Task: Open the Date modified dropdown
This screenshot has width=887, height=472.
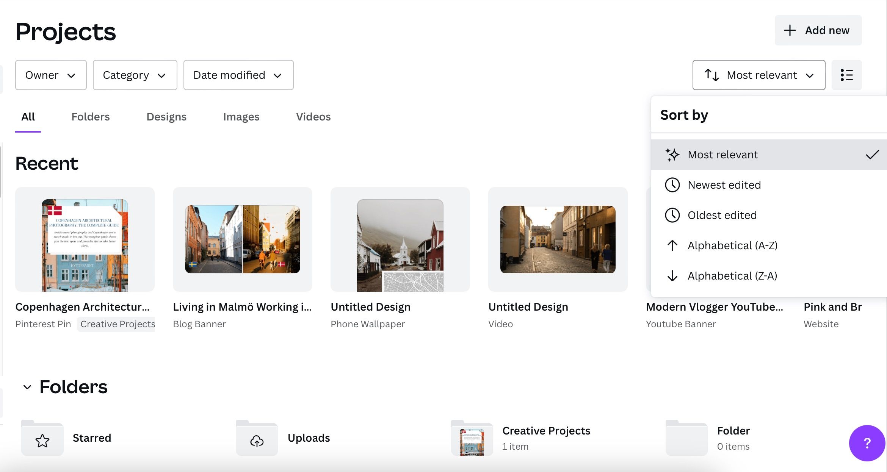Action: (x=238, y=75)
